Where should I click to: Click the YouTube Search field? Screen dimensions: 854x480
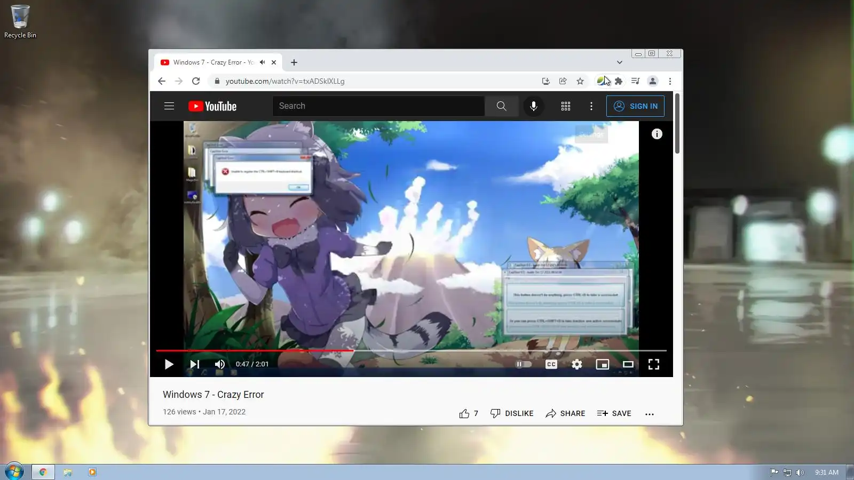tap(378, 106)
